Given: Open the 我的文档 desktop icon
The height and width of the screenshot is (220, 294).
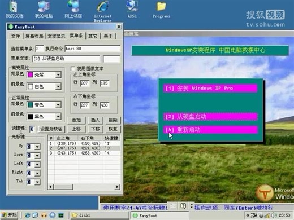Looking at the screenshot, I should [14, 10].
